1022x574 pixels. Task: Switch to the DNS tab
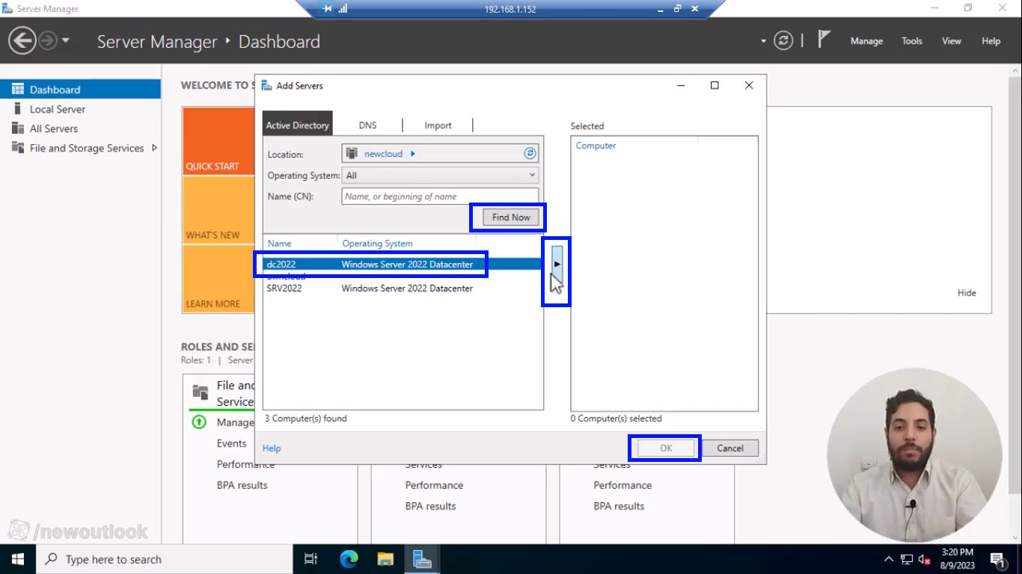tap(367, 125)
